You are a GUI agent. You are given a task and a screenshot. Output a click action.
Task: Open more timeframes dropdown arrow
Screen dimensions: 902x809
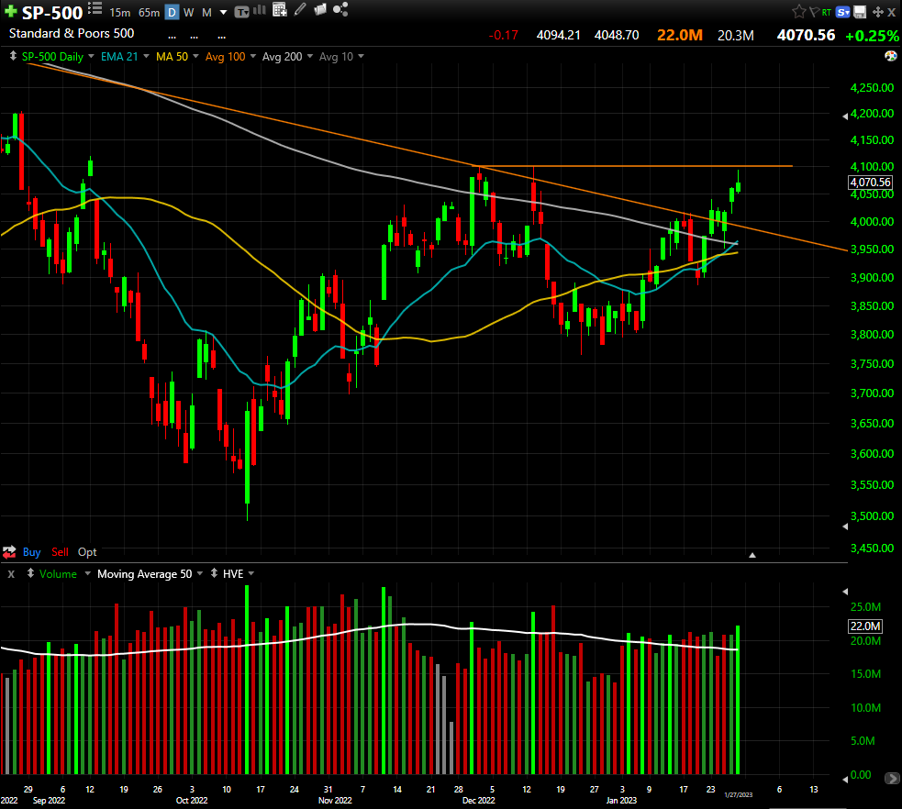224,13
